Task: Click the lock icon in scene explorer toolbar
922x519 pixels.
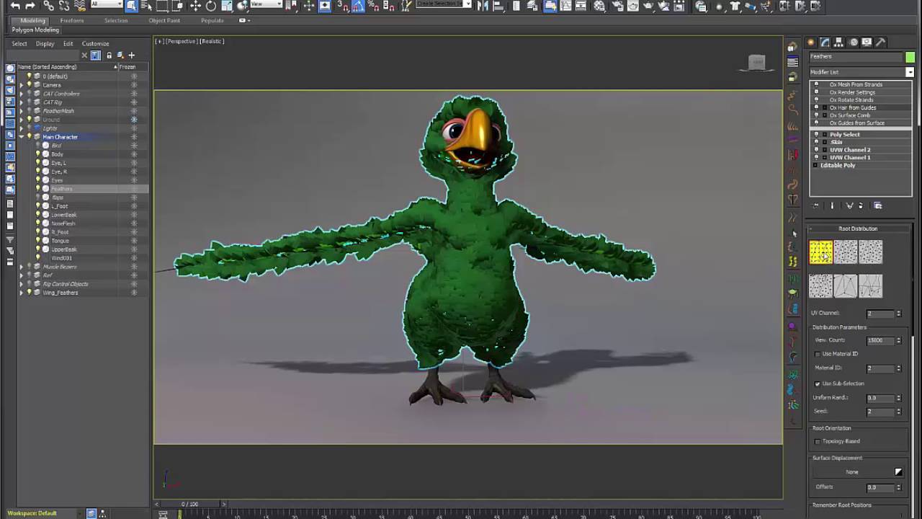Action: point(109,56)
